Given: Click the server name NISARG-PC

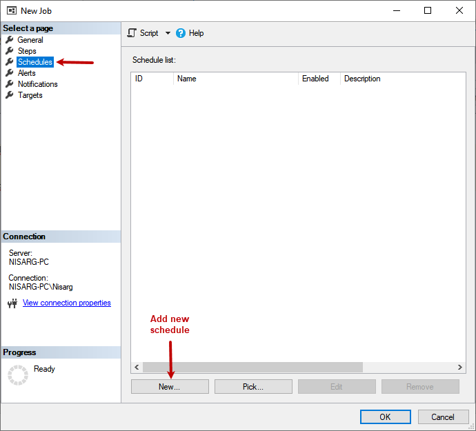Looking at the screenshot, I should pyautogui.click(x=29, y=261).
